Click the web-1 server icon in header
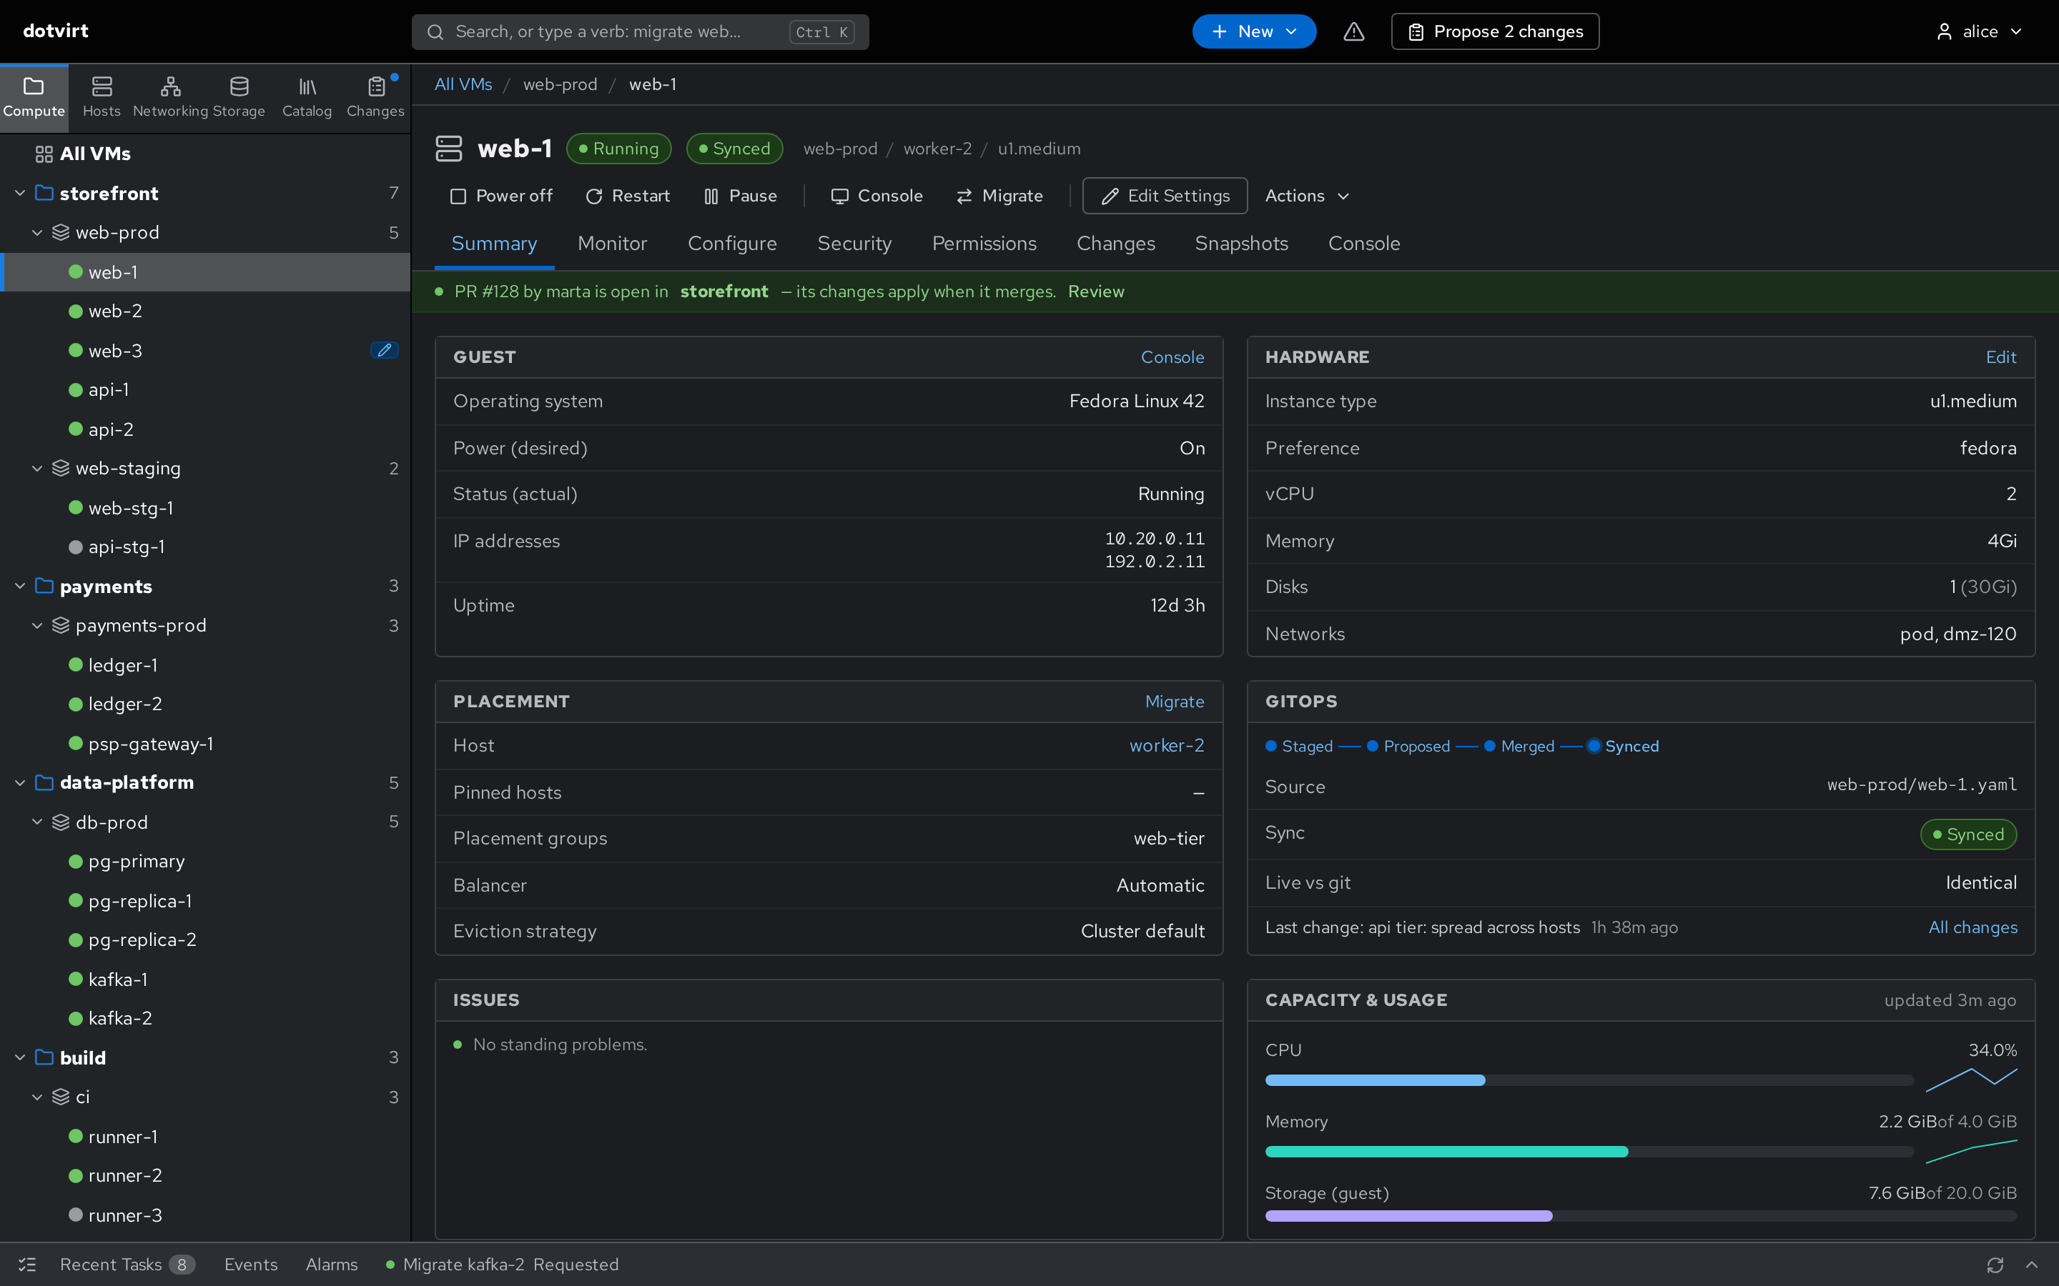2059x1286 pixels. 448,149
